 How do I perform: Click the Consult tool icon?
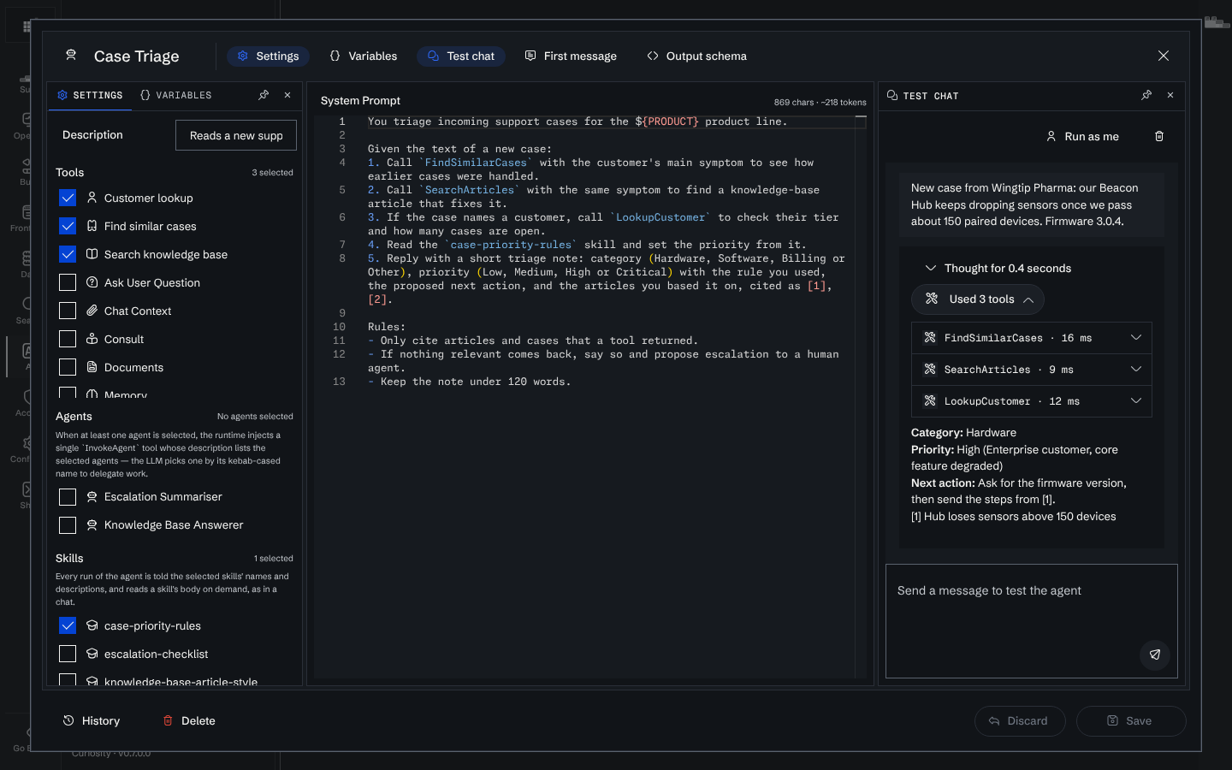[92, 339]
